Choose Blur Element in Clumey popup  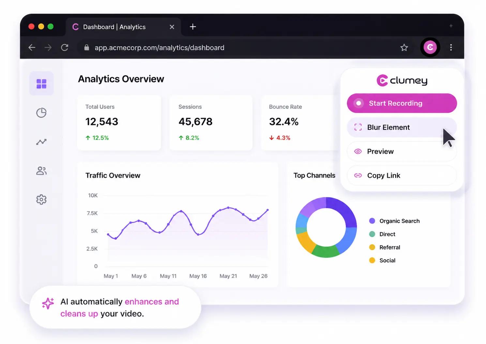click(x=402, y=127)
